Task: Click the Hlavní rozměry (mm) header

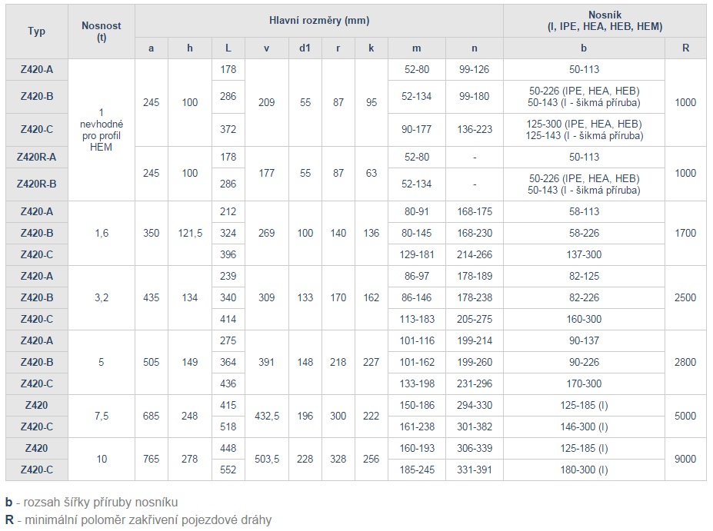Action: pos(319,20)
